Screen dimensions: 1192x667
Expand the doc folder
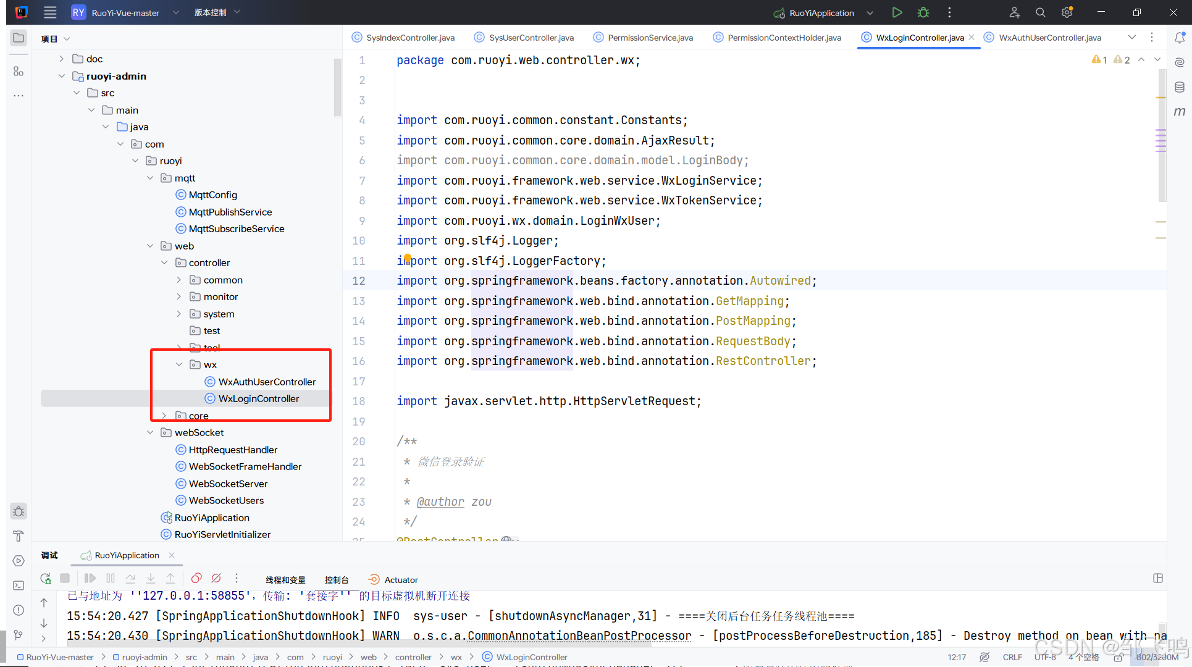click(x=61, y=59)
